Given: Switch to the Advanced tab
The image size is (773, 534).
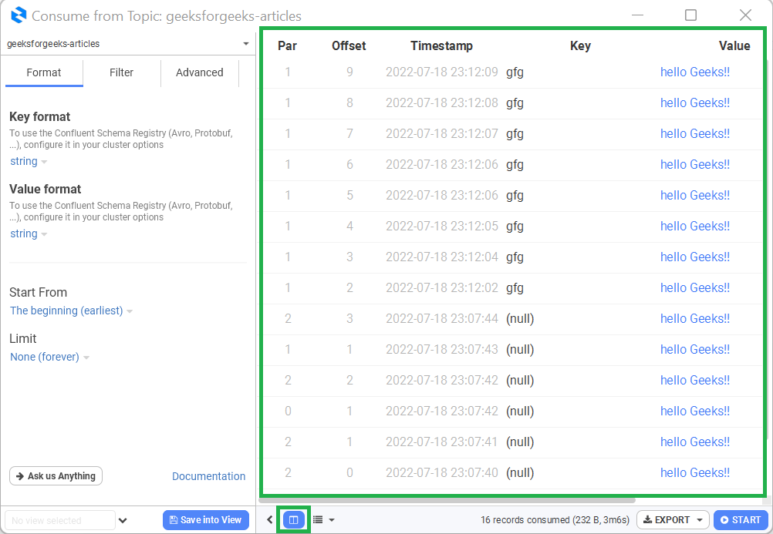Looking at the screenshot, I should point(200,72).
